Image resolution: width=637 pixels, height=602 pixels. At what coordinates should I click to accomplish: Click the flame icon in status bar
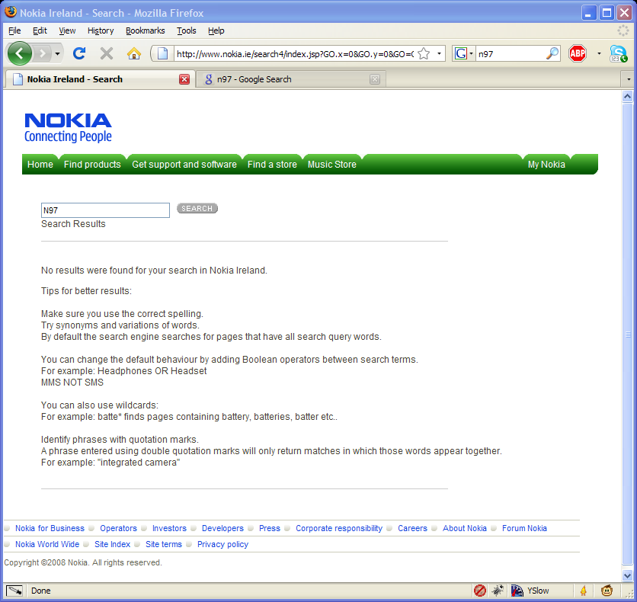click(x=584, y=591)
